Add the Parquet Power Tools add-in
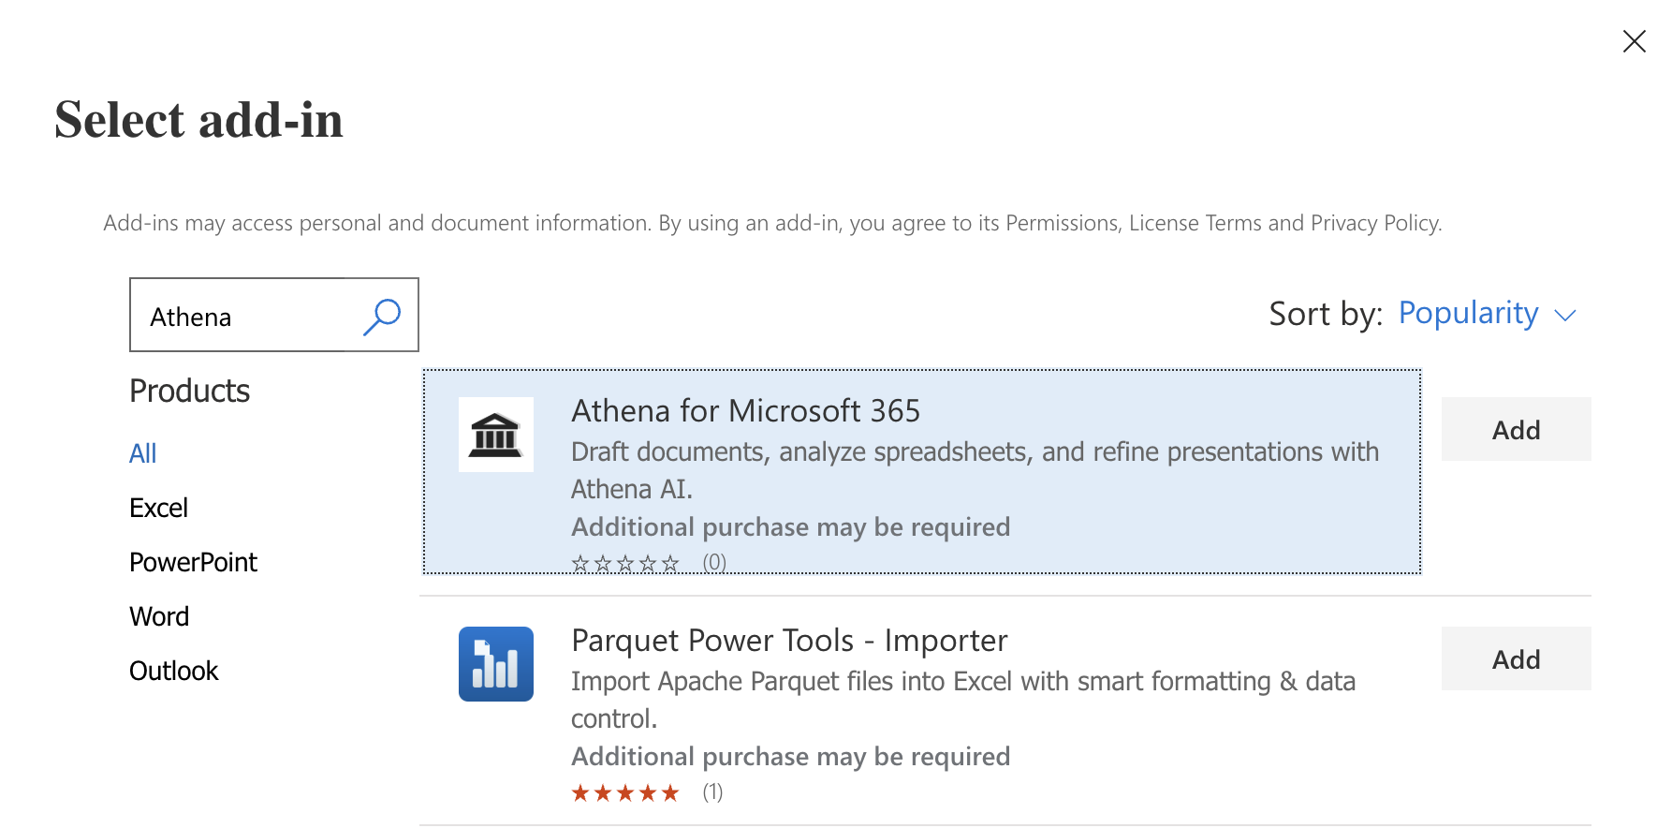 coord(1516,658)
